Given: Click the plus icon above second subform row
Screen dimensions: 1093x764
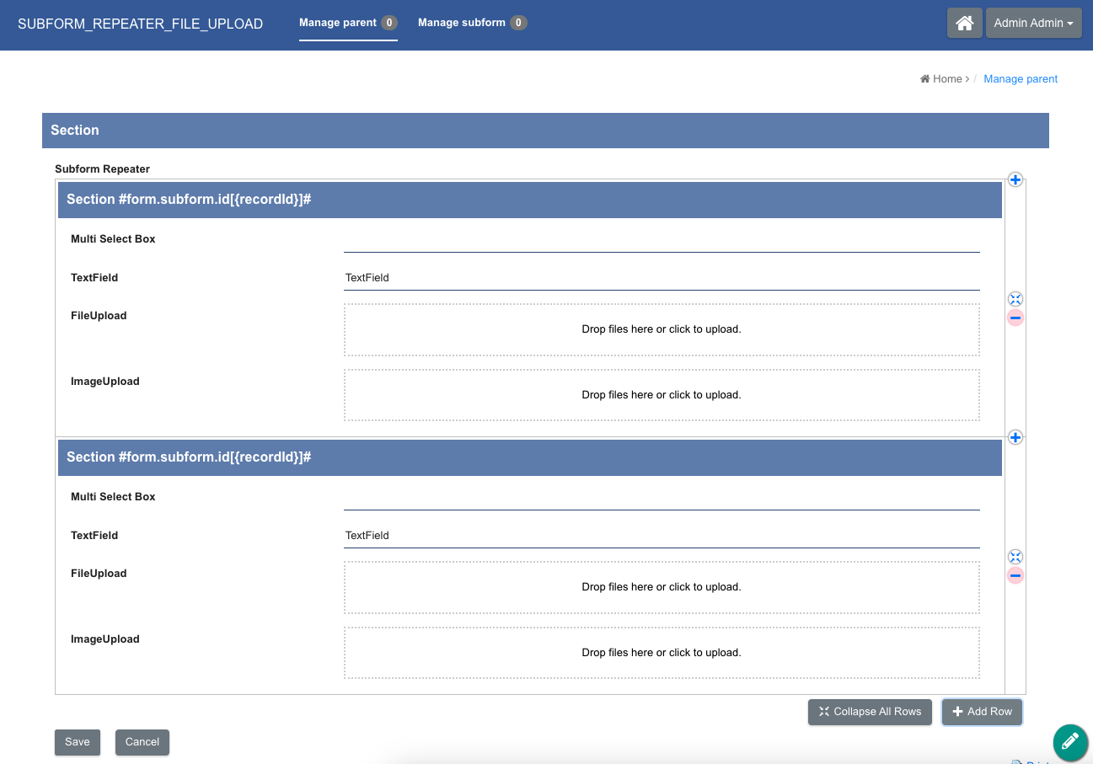Looking at the screenshot, I should (1015, 437).
